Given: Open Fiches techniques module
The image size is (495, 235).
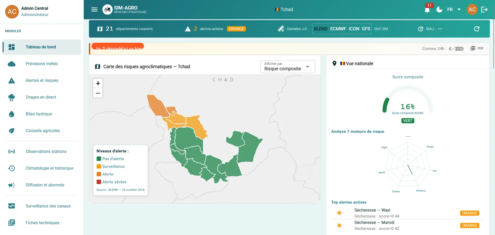Looking at the screenshot, I should 42,223.
